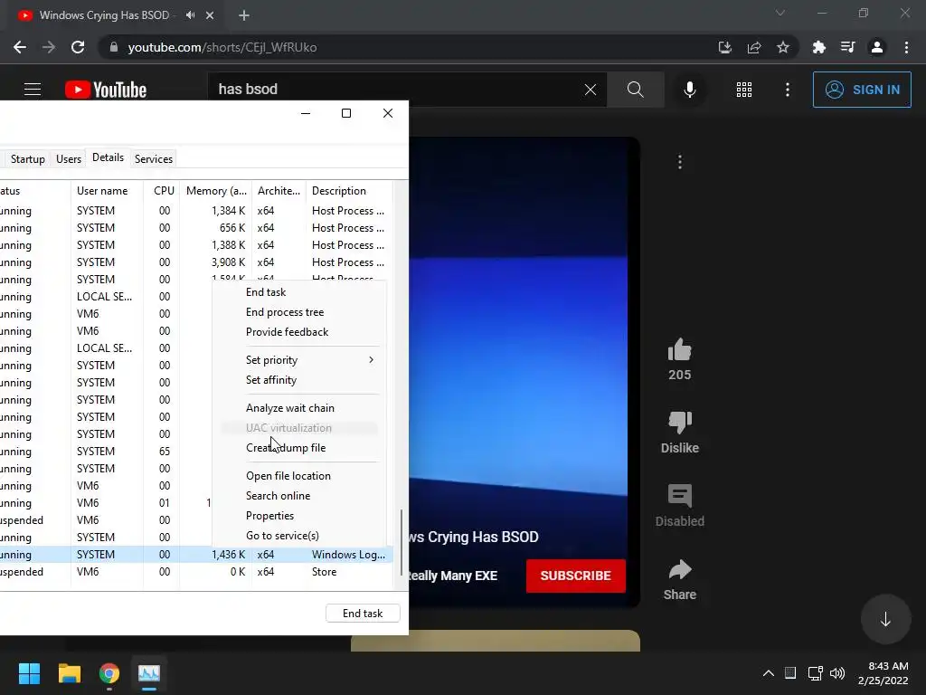The image size is (926, 695).
Task: Switch to the Services tab
Action: (x=154, y=159)
